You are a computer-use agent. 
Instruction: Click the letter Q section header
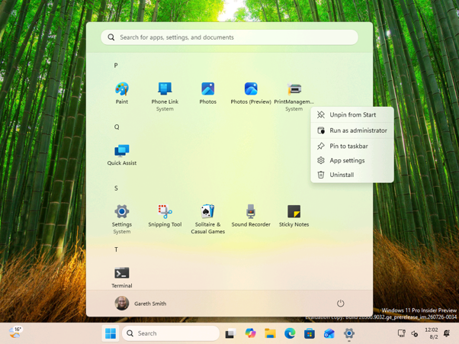pyautogui.click(x=117, y=127)
